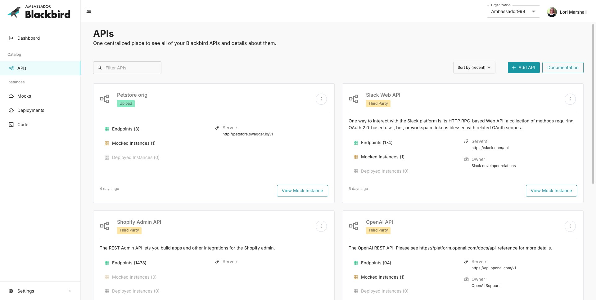
Task: Click Third Party tag on Slack Web API
Action: pos(378,104)
